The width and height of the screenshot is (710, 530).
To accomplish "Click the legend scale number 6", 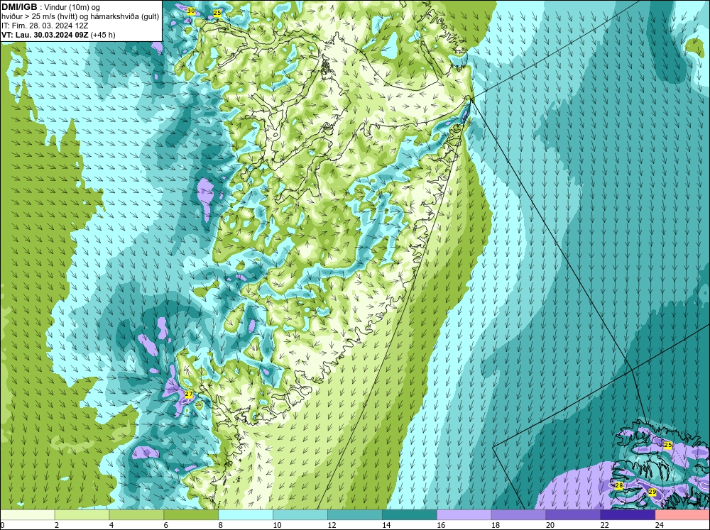I will (165, 525).
